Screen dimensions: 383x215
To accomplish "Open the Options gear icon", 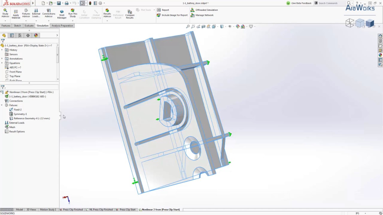I will (x=100, y=3).
